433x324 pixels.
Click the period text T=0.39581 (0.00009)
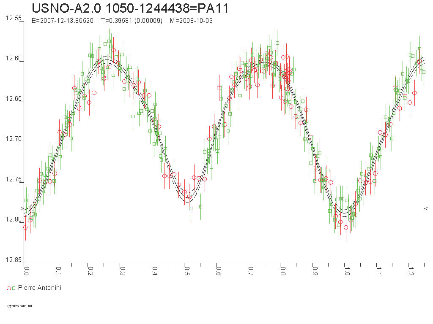coord(132,21)
